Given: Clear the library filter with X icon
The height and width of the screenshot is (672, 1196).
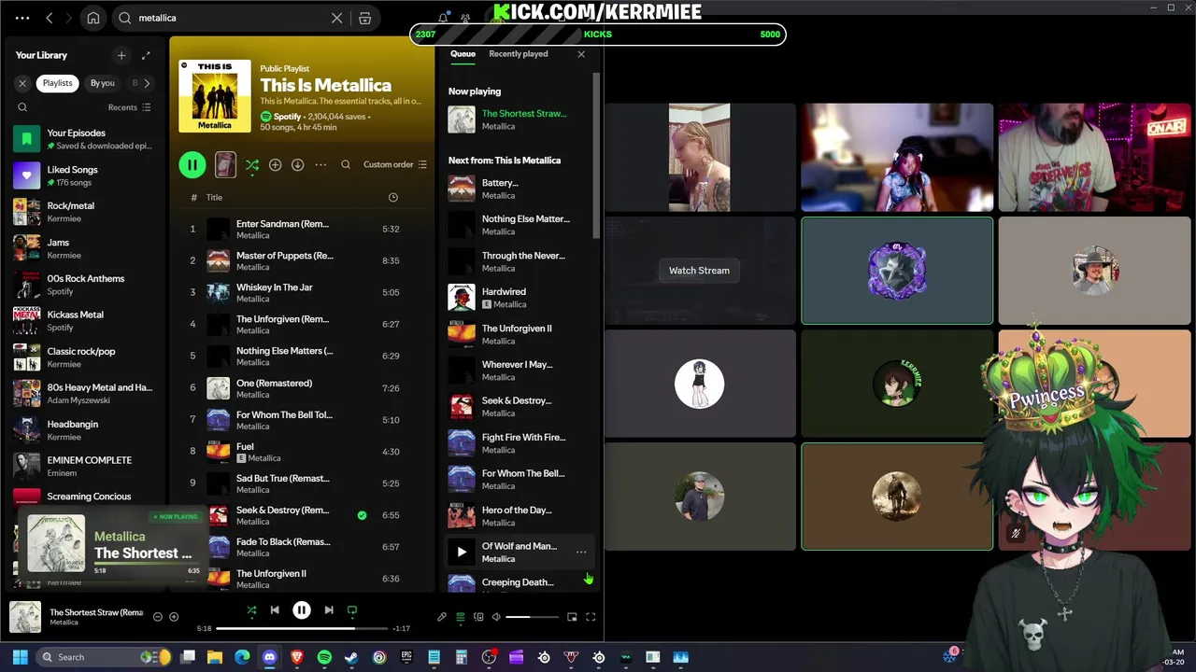Looking at the screenshot, I should (22, 83).
